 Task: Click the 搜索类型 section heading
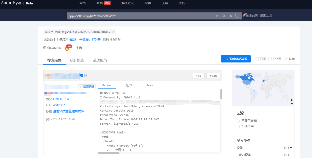tap(244, 140)
